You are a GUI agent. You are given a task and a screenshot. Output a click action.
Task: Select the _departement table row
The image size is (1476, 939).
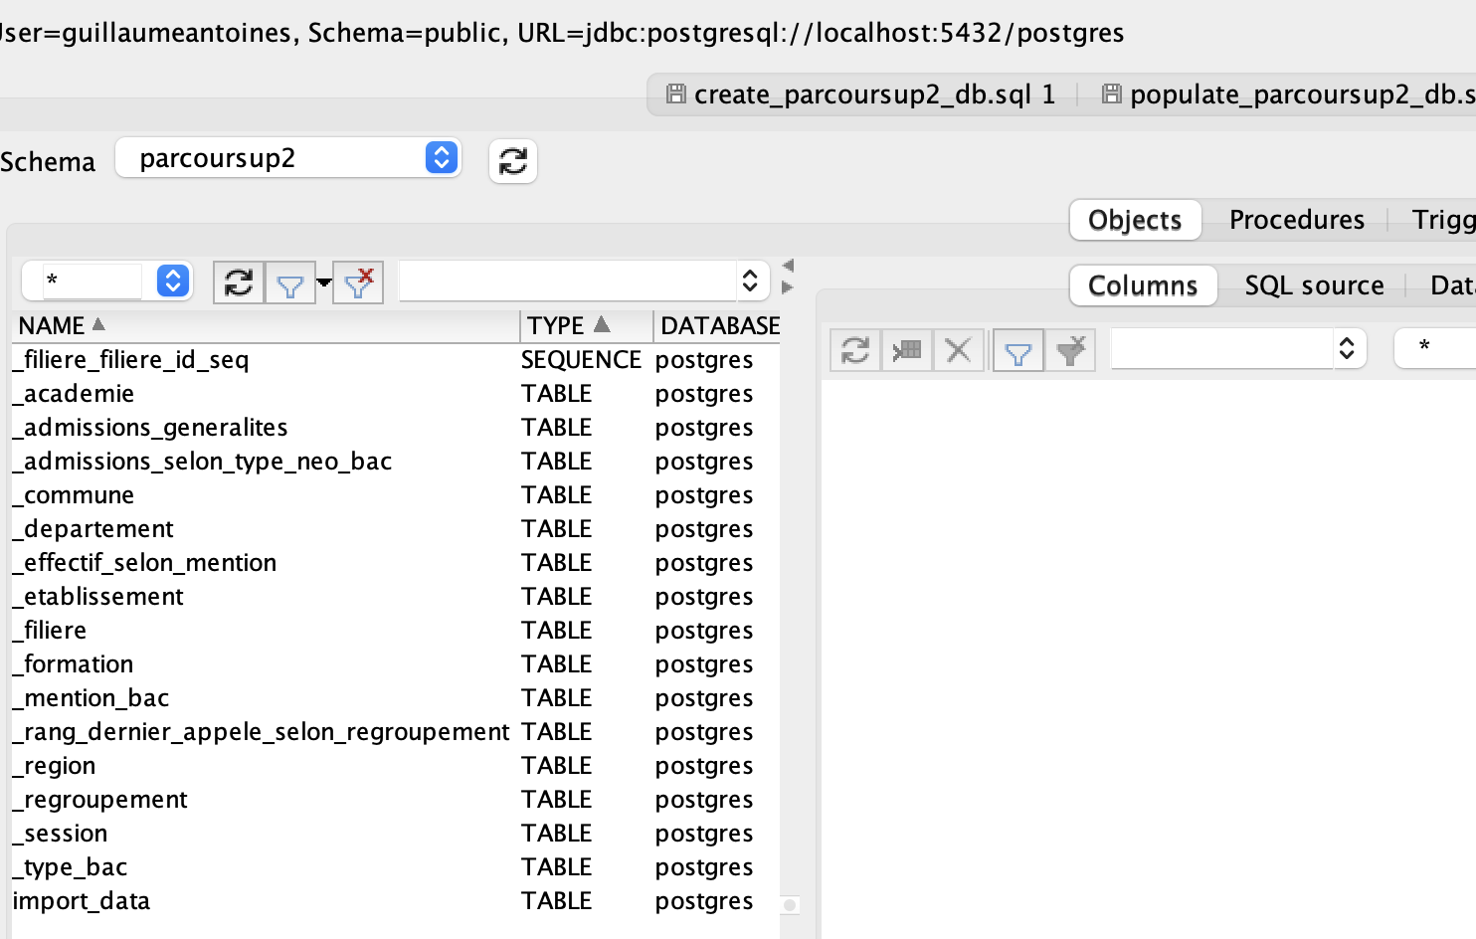[396, 529]
